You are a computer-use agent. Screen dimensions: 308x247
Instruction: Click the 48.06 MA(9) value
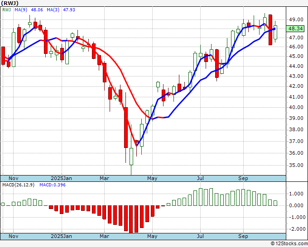37,10
